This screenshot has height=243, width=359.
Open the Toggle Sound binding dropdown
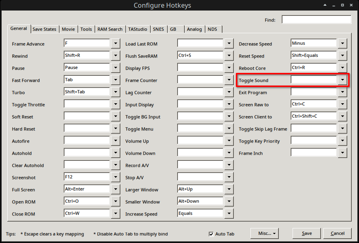point(342,80)
